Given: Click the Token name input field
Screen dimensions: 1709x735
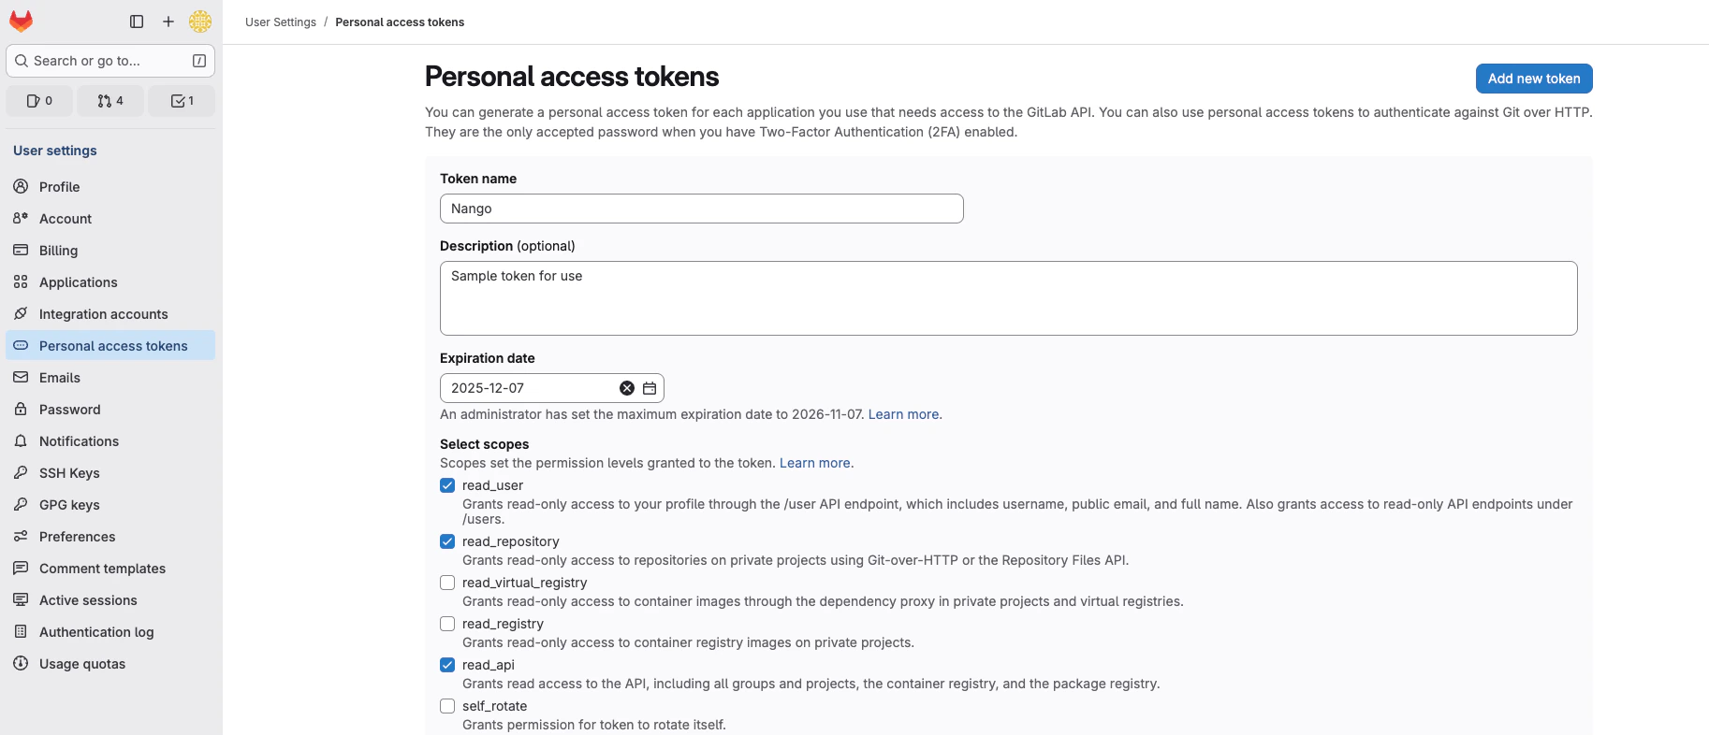Looking at the screenshot, I should coord(701,209).
